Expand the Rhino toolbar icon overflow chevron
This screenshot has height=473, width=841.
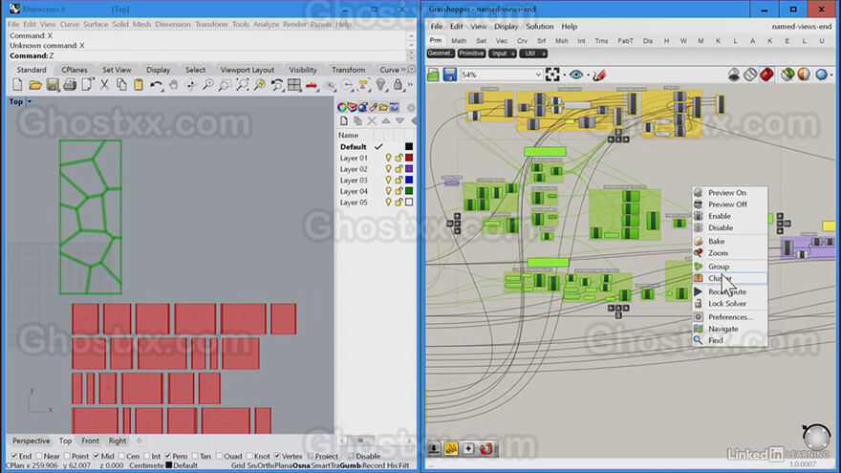tap(410, 85)
